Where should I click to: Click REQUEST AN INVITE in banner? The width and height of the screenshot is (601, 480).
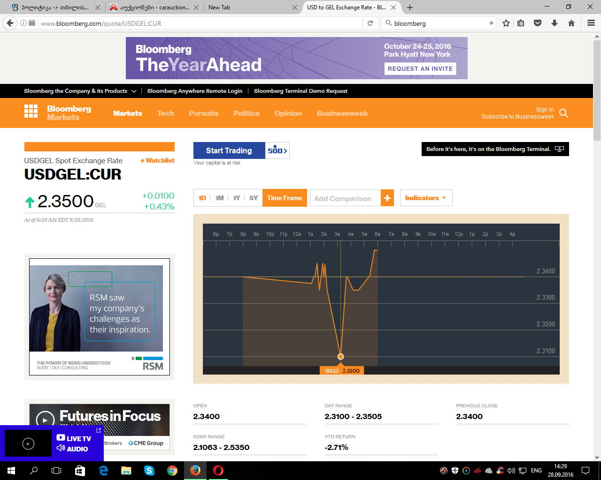420,68
